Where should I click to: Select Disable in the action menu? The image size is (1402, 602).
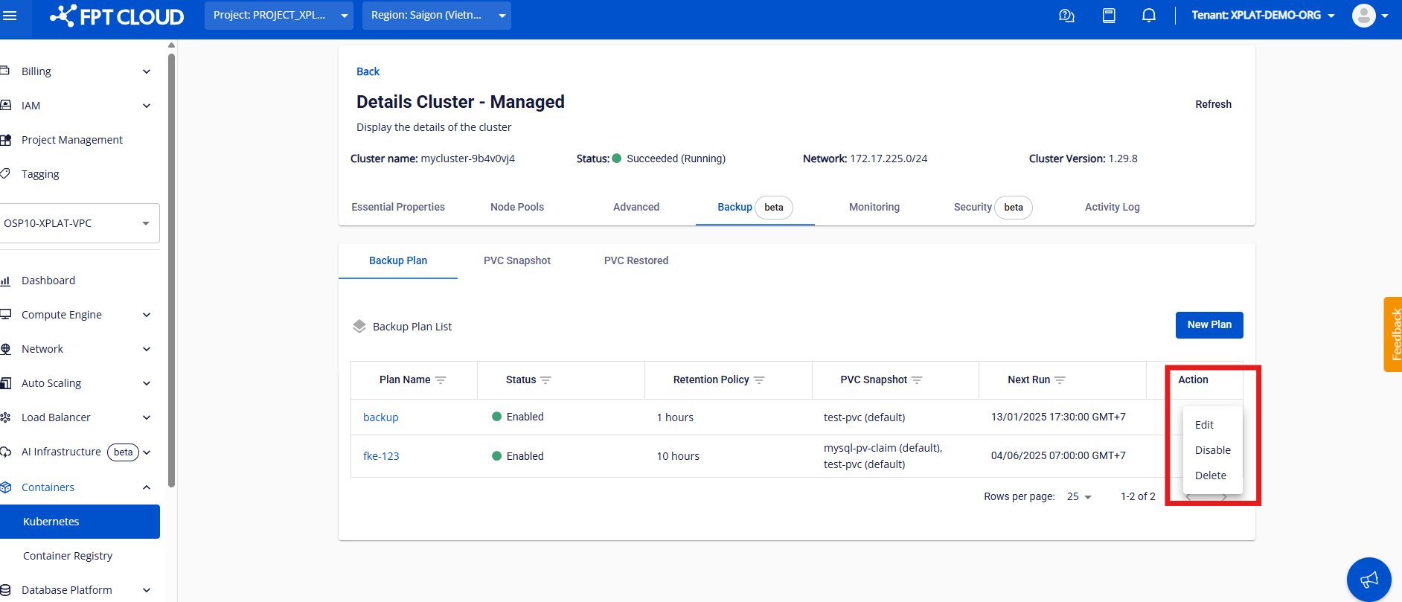(1212, 450)
